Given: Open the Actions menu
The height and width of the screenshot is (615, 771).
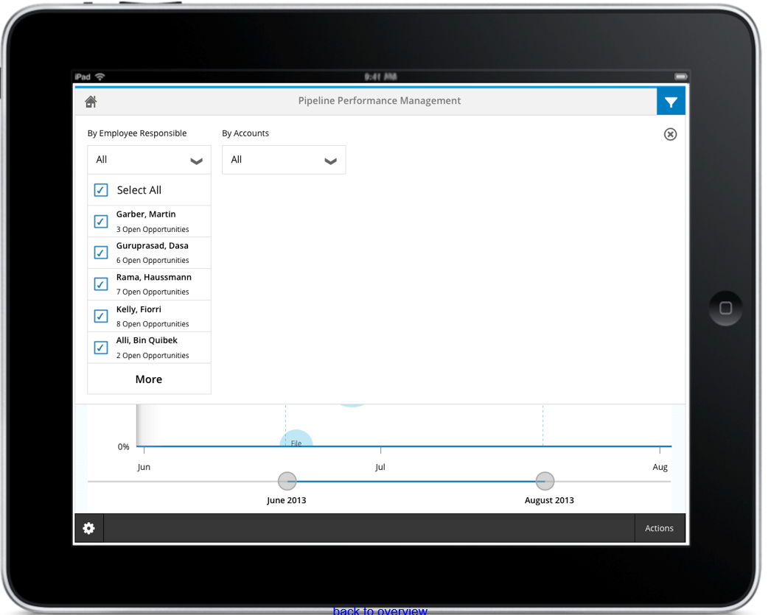Looking at the screenshot, I should pos(659,528).
